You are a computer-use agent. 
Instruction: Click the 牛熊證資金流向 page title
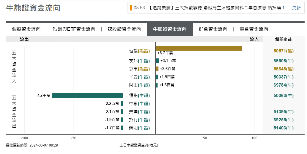[x=33, y=8]
